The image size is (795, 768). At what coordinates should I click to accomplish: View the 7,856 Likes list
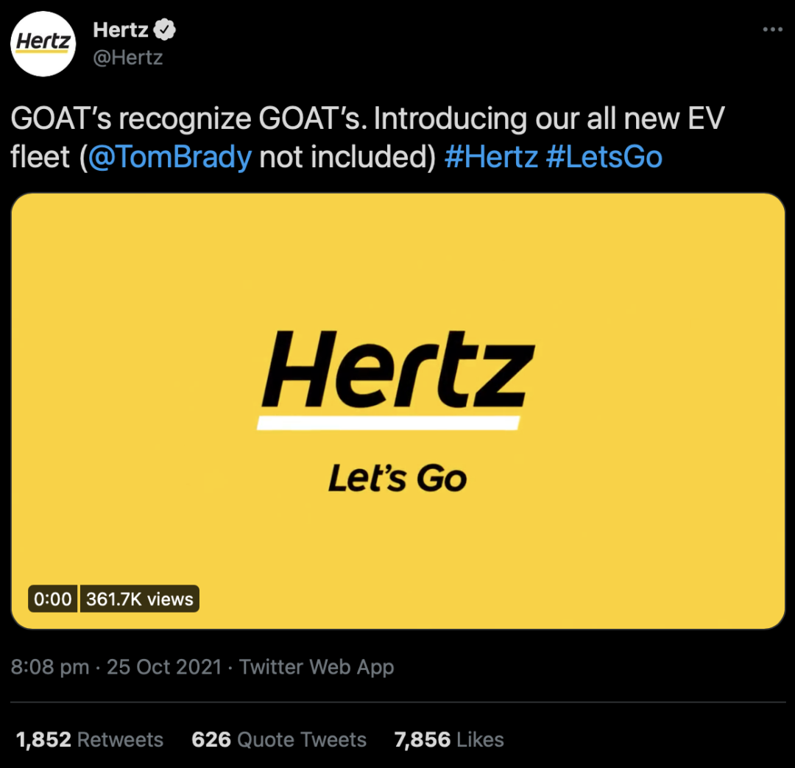449,739
